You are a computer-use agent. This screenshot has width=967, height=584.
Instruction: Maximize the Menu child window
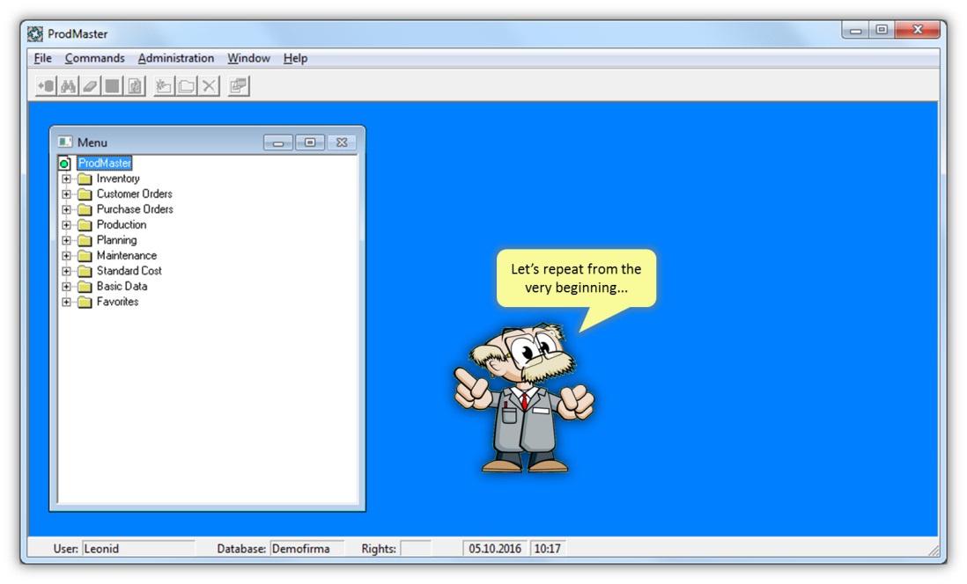point(310,142)
